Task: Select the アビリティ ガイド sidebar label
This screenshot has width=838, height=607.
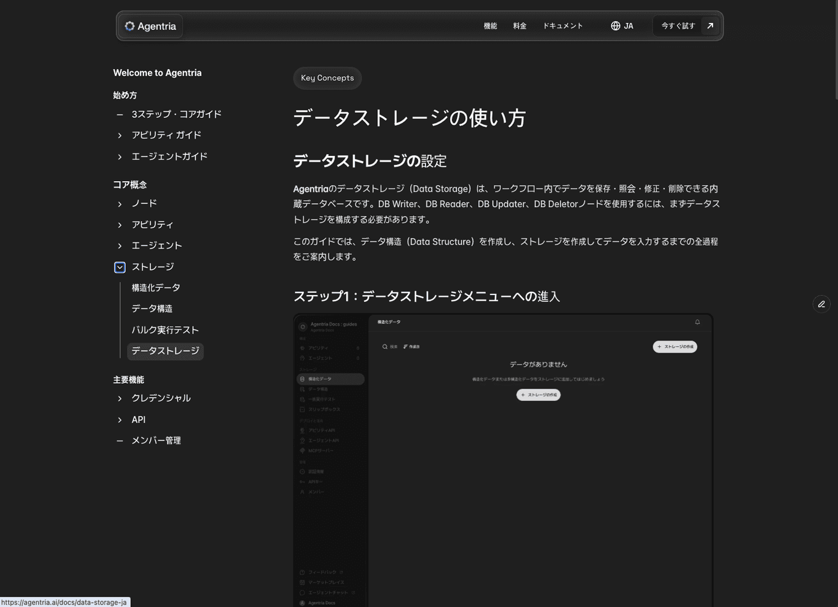Action: pos(166,135)
